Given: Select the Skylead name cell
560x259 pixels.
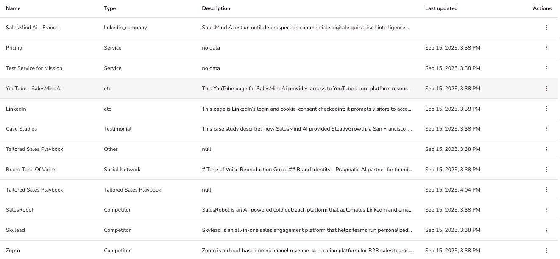Looking at the screenshot, I should (15, 230).
